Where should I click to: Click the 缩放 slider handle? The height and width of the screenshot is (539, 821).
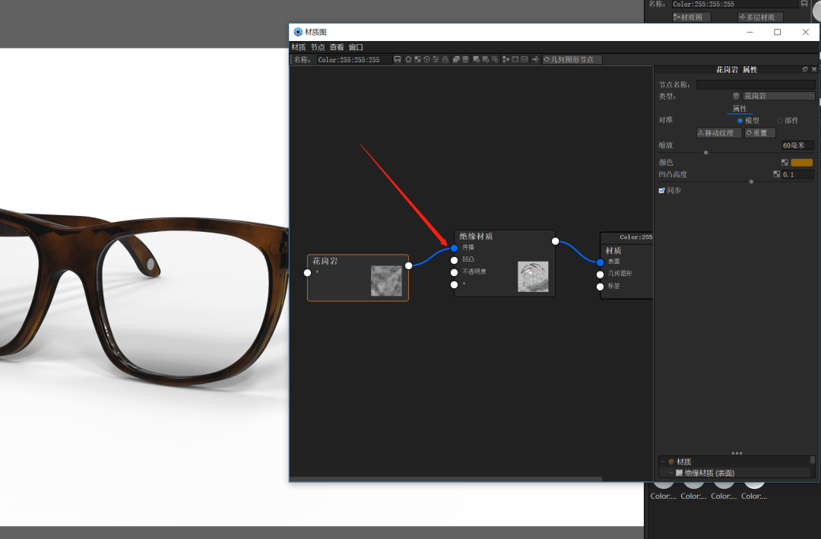tap(705, 153)
